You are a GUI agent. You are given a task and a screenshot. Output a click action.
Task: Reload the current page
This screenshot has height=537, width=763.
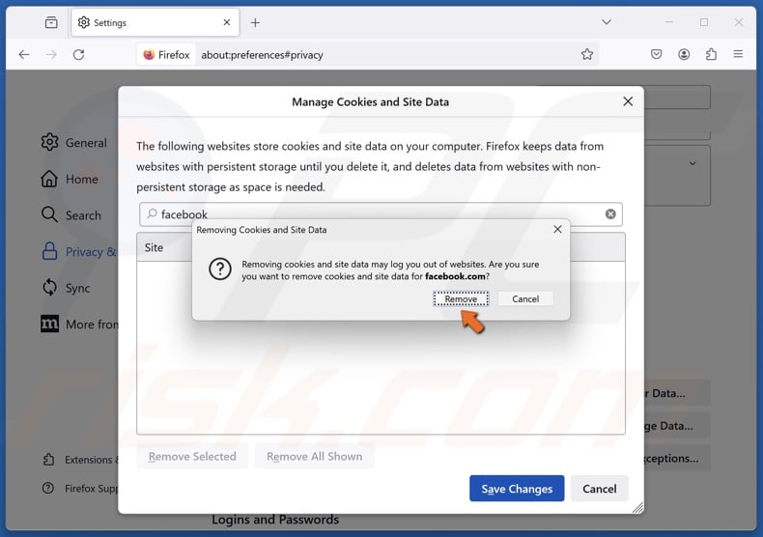pos(78,54)
